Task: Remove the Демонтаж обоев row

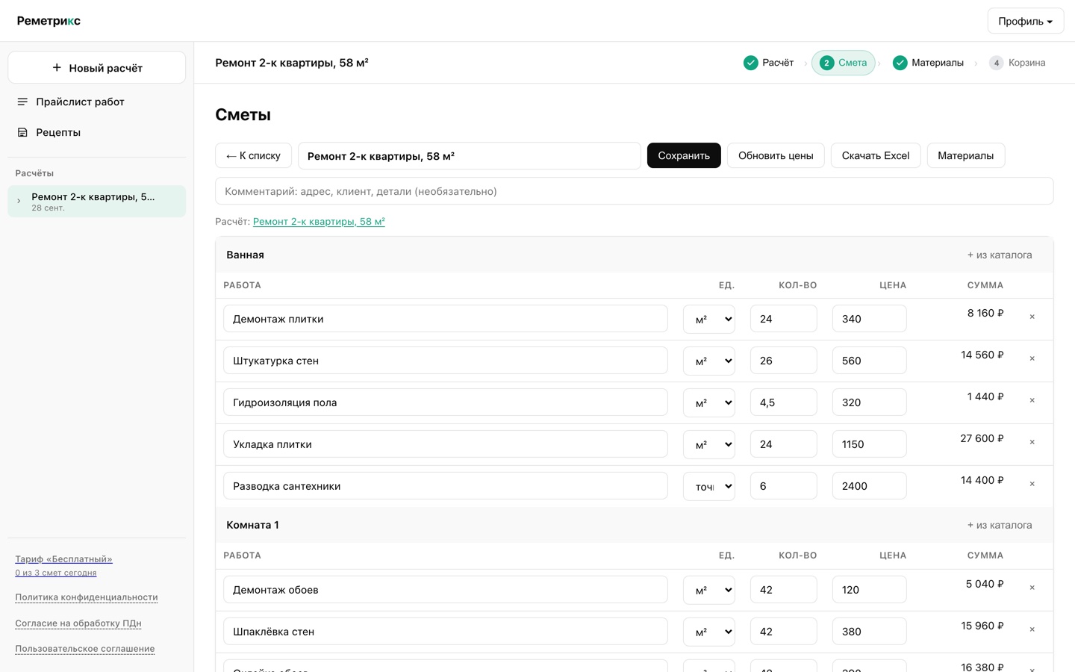Action: pos(1032,588)
